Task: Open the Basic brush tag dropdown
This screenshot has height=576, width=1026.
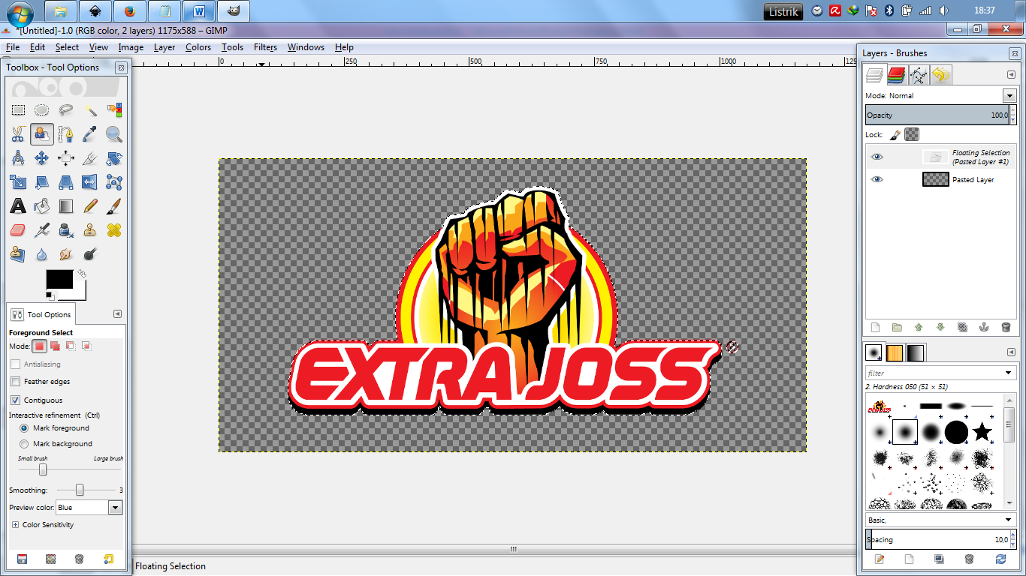Action: [1009, 520]
